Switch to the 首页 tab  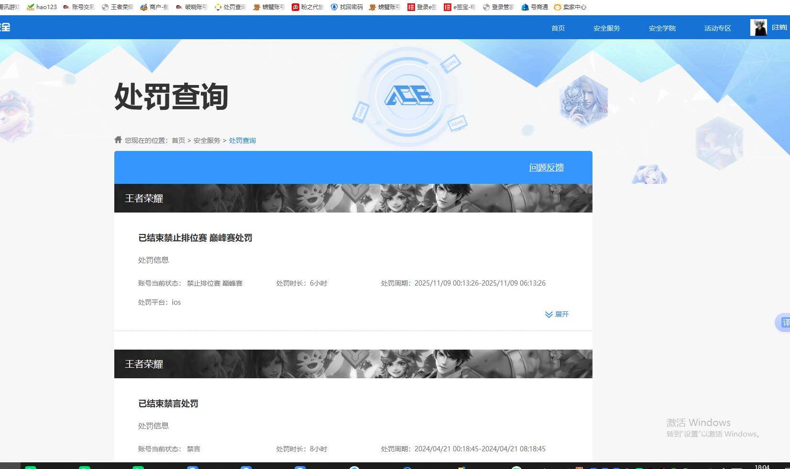(557, 28)
